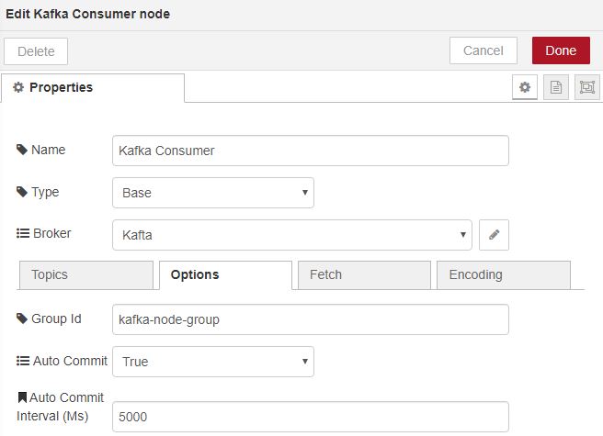This screenshot has width=603, height=436.
Task: Open the Encoding tab
Action: pyautogui.click(x=503, y=274)
